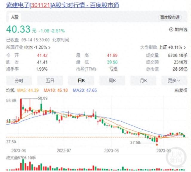Click the -1.08 -2.61% change text
The image size is (191, 172).
52,31
